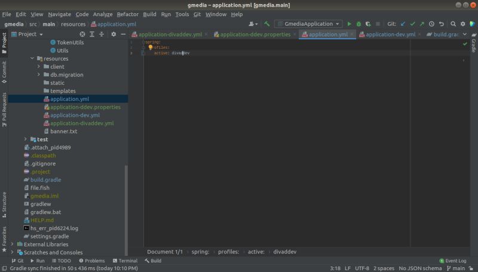Start debugging with the bug icon
Screen dimensions: 478x272
coord(359,24)
